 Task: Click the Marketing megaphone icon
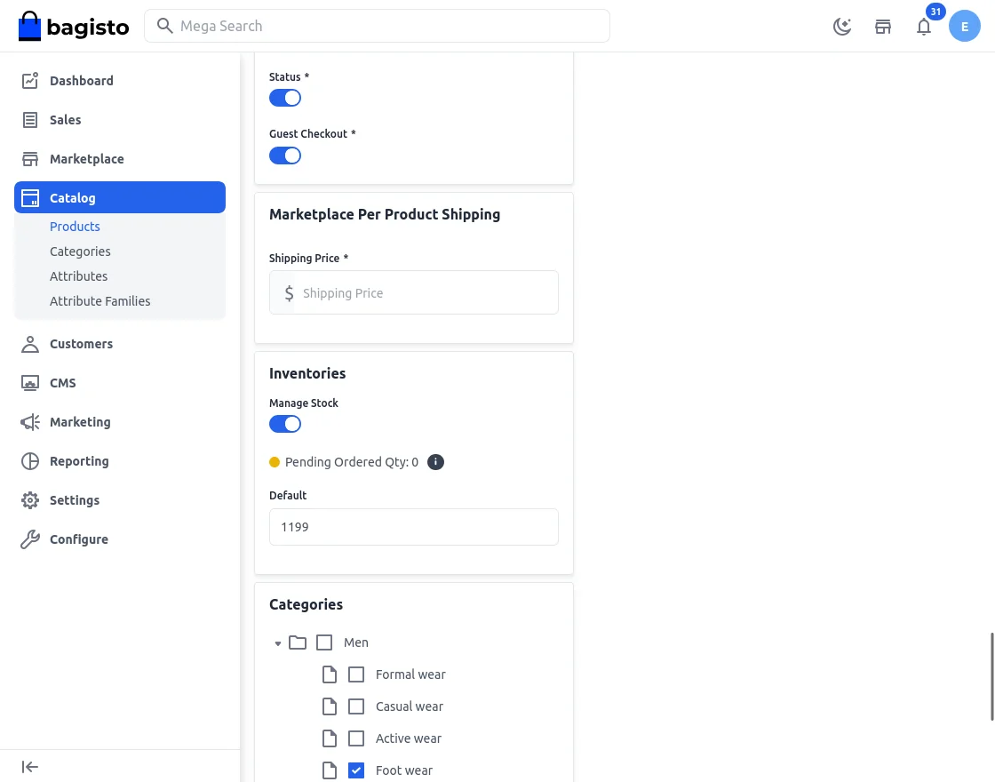[x=30, y=422]
